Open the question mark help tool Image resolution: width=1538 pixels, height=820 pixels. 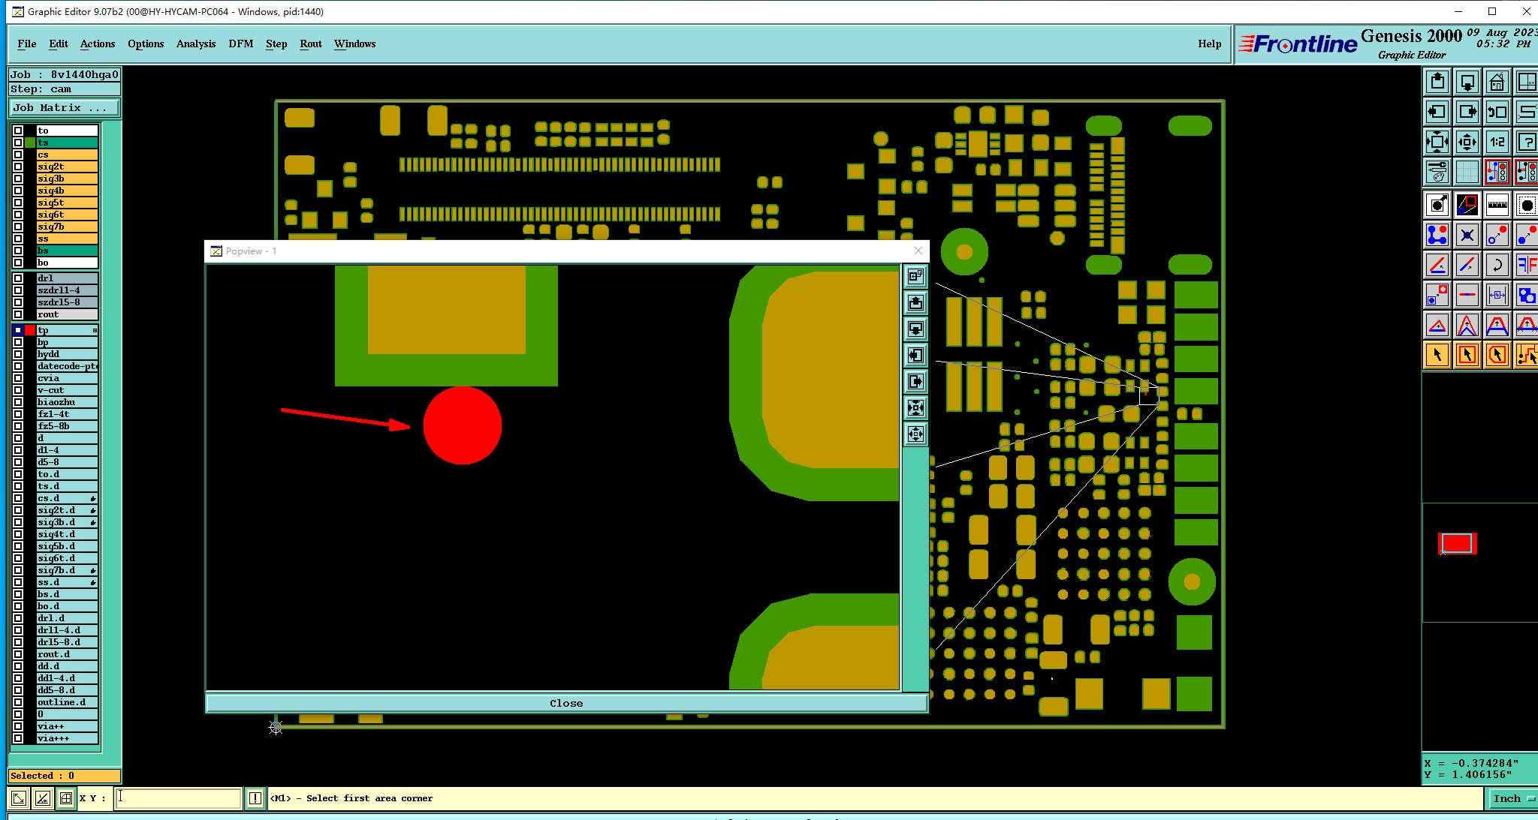click(1526, 142)
